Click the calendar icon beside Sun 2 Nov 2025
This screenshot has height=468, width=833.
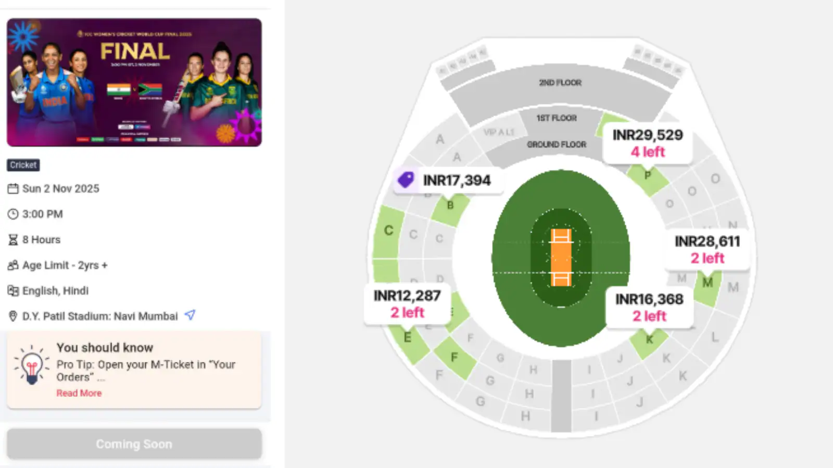tap(13, 188)
